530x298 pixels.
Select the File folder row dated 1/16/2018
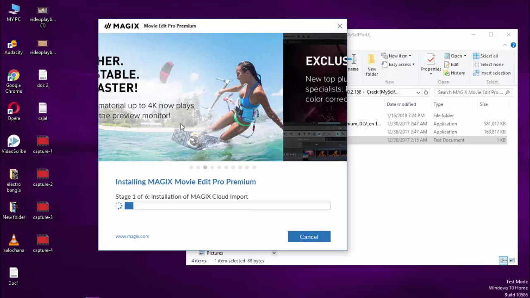[427, 115]
